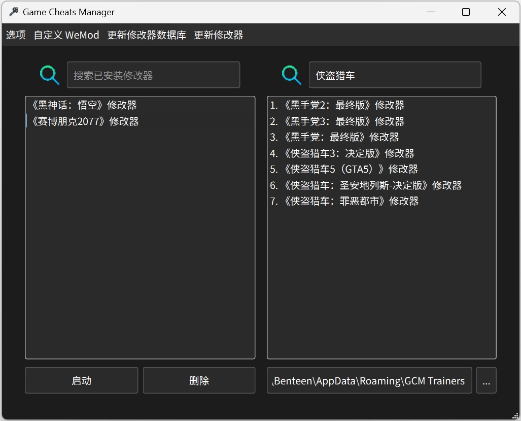
Task: Open the 更新修改器 menu
Action: pos(218,35)
